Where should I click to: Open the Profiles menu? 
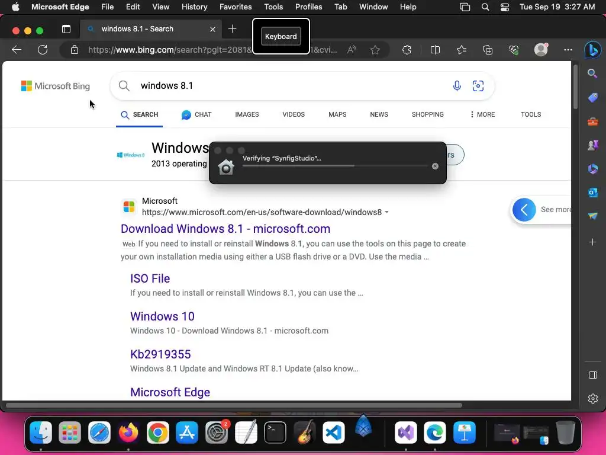[308, 7]
